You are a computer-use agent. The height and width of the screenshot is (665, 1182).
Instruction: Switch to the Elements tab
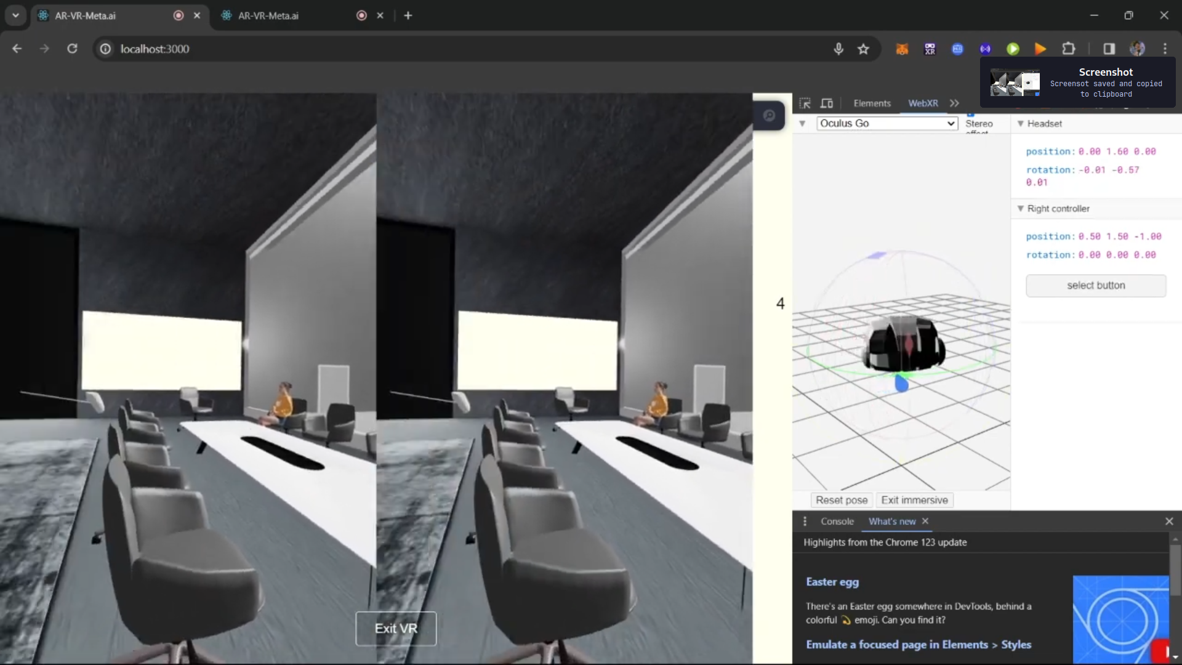872,103
